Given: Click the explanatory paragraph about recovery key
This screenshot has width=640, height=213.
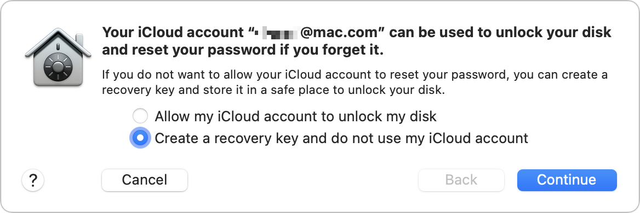Looking at the screenshot, I should click(355, 82).
